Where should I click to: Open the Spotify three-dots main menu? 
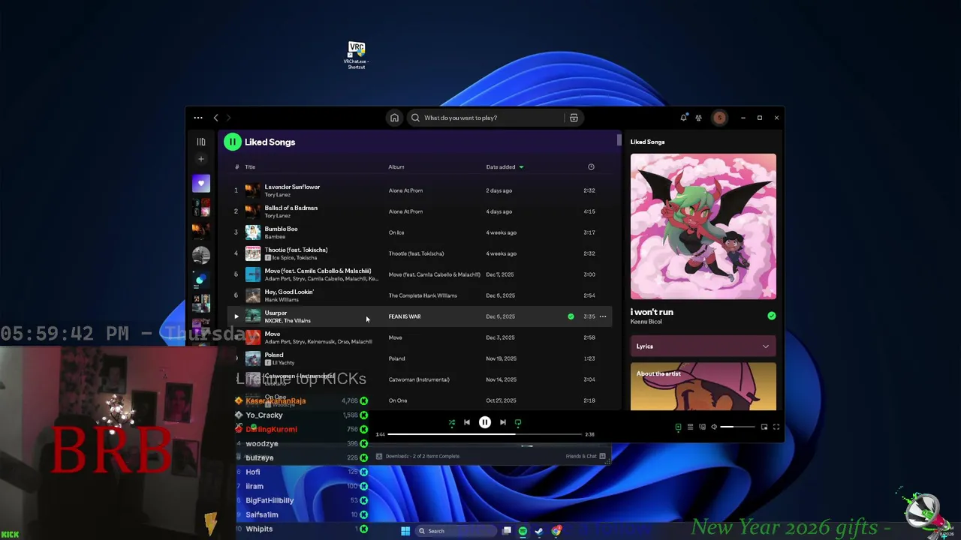(197, 118)
